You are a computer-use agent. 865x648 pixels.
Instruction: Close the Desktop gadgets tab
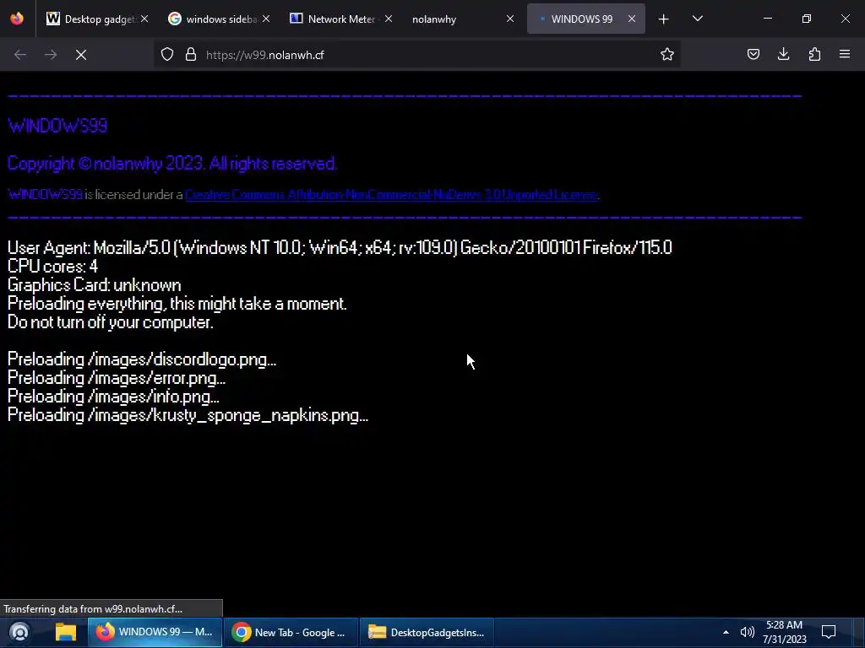tap(144, 19)
